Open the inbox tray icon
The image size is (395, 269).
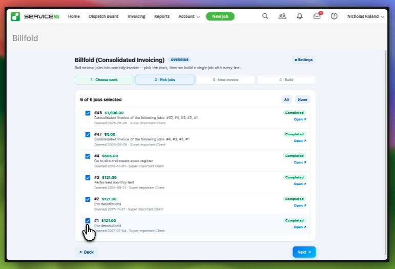click(317, 16)
